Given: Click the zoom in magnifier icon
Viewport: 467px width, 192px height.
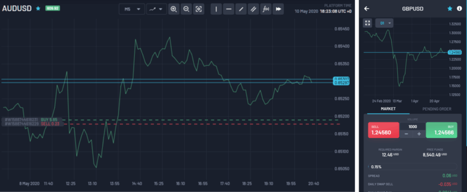Looking at the screenshot, I should point(173,9).
